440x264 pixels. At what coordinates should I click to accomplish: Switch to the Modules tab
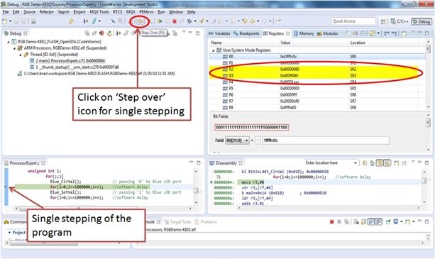[327, 33]
